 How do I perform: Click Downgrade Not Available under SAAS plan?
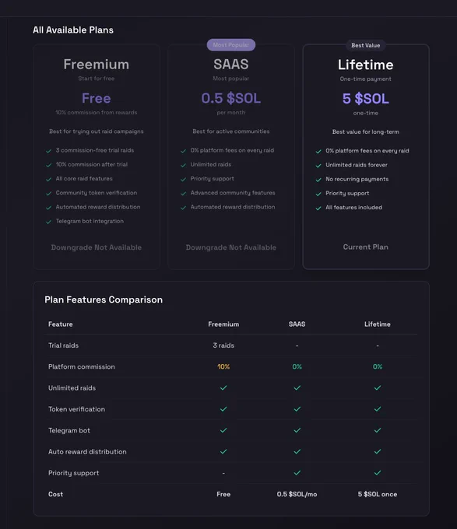(231, 247)
